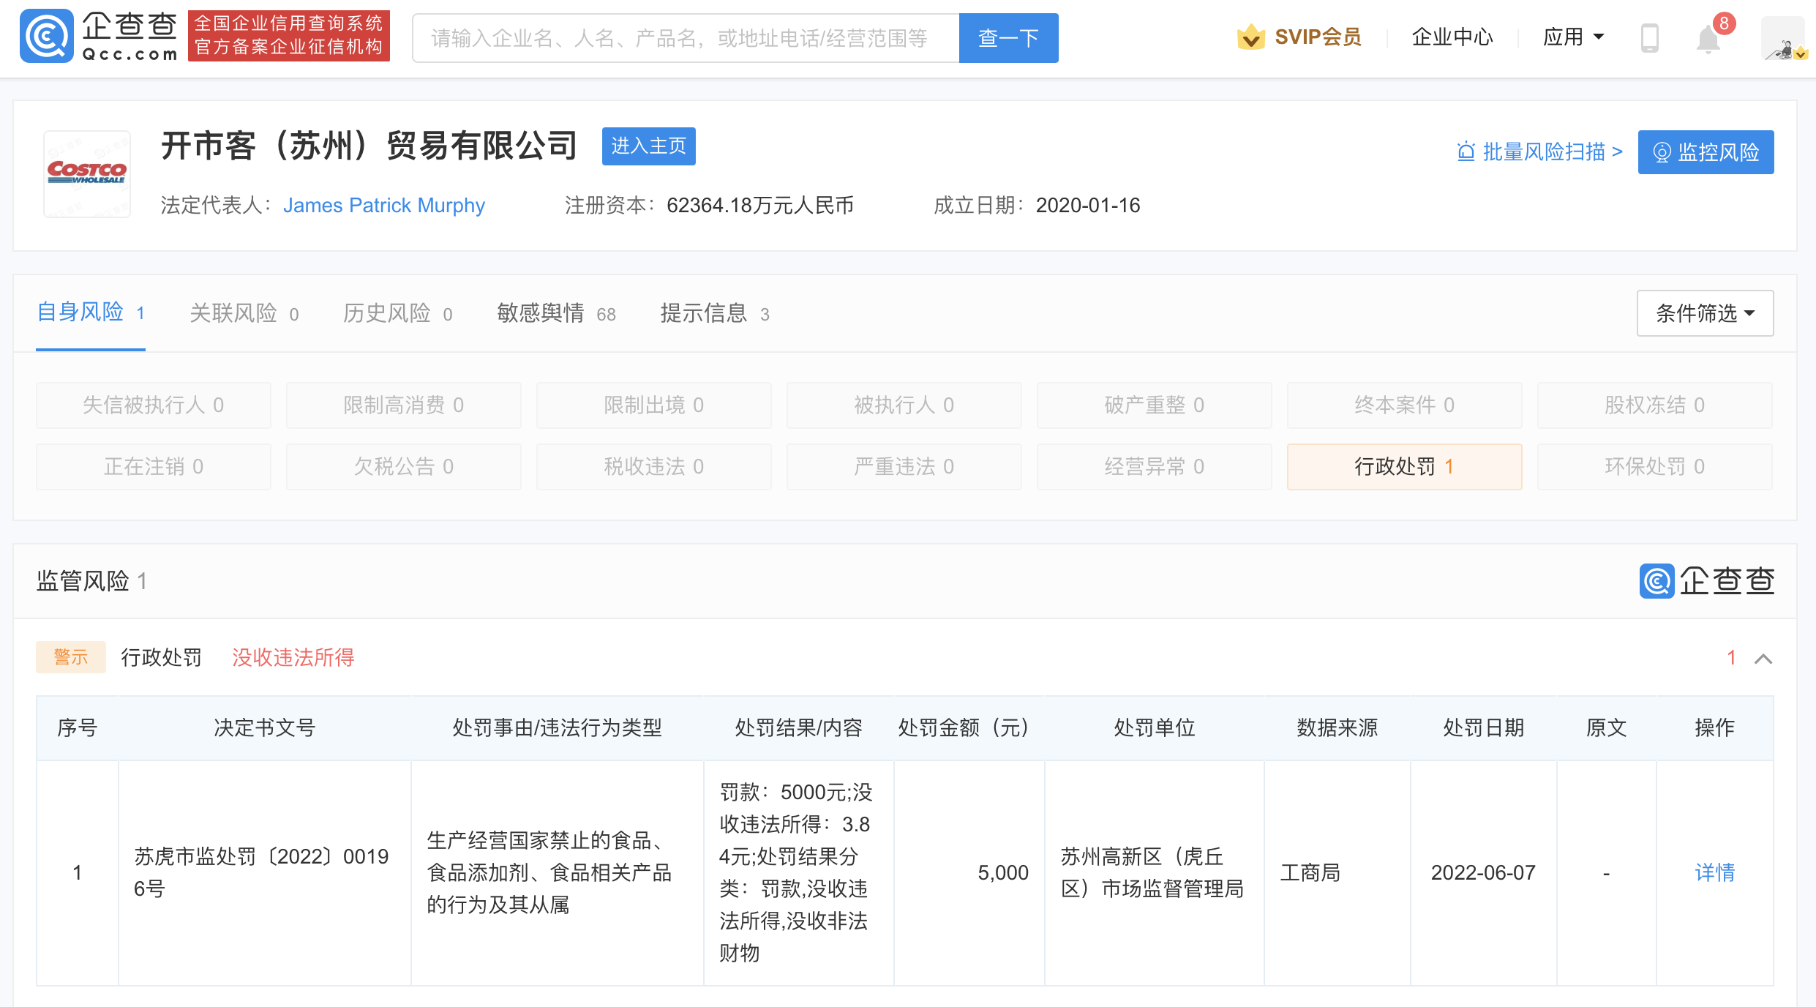
Task: Select the 限制出境 0 filter
Action: coord(654,405)
